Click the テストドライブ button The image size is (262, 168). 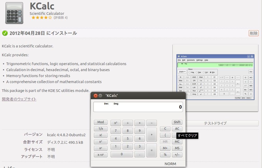[222, 123]
